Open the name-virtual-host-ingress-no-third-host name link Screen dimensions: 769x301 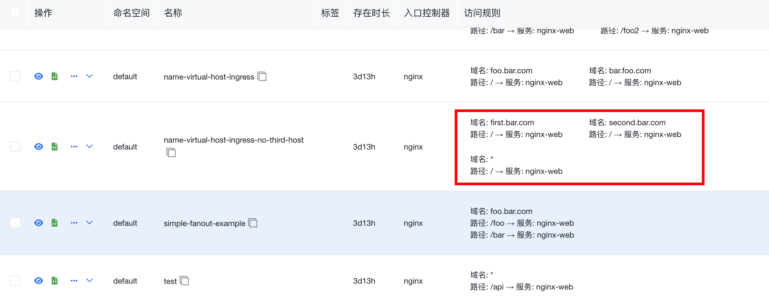234,140
